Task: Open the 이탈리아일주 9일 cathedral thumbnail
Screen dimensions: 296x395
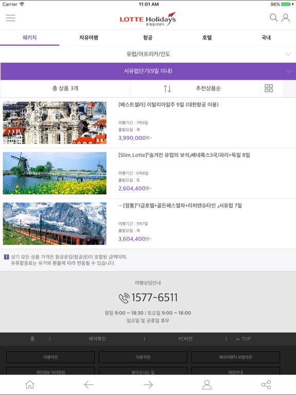Action: tap(54, 123)
